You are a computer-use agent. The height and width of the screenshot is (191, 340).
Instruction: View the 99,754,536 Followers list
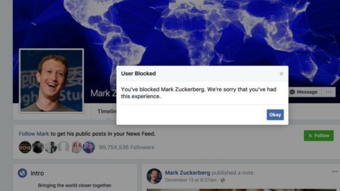click(127, 147)
